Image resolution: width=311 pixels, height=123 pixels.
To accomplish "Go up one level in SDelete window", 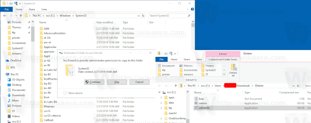I will (x=176, y=86).
